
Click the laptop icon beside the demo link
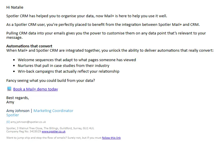tap(9, 89)
